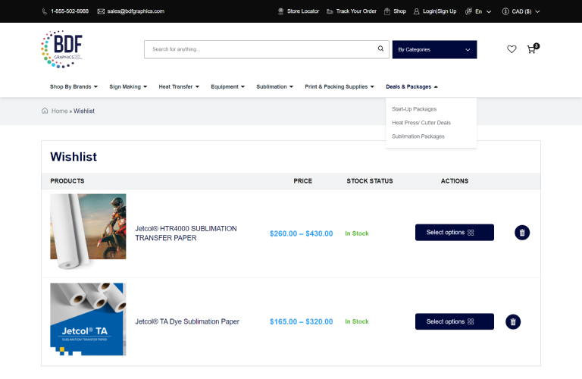Image resolution: width=582 pixels, height=379 pixels.
Task: Click the search magnifier icon
Action: pos(380,49)
